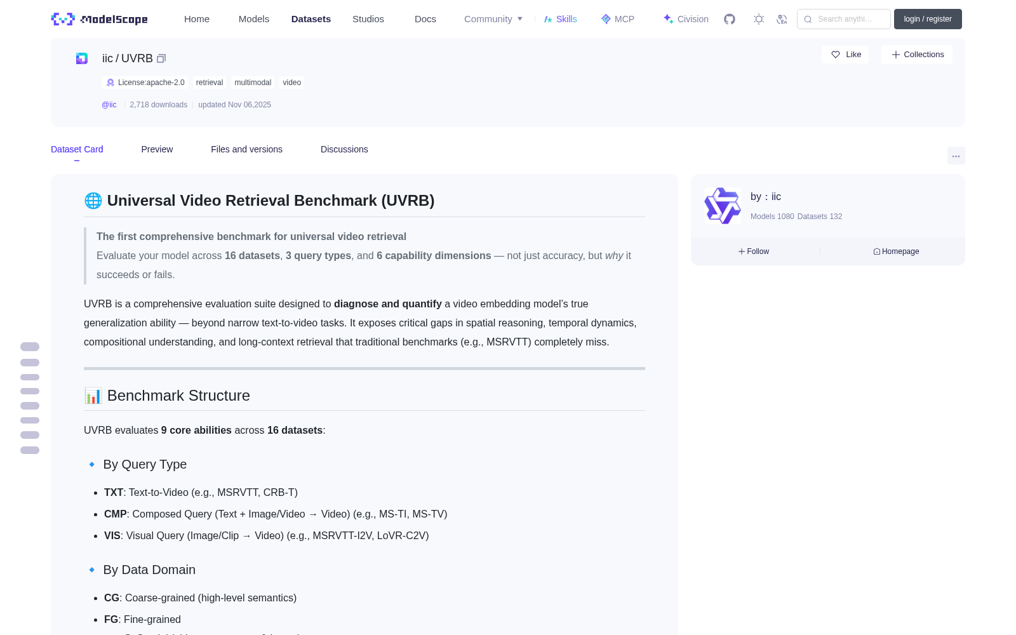Add dataset to Collections

[x=917, y=55]
